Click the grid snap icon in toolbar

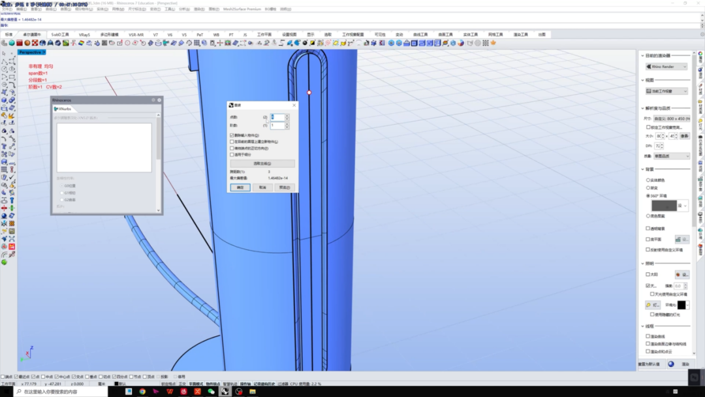click(x=197, y=43)
